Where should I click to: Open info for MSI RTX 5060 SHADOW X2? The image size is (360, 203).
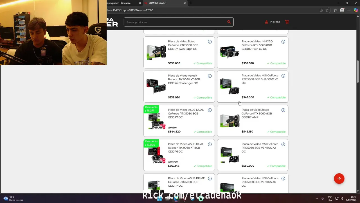pos(283,76)
